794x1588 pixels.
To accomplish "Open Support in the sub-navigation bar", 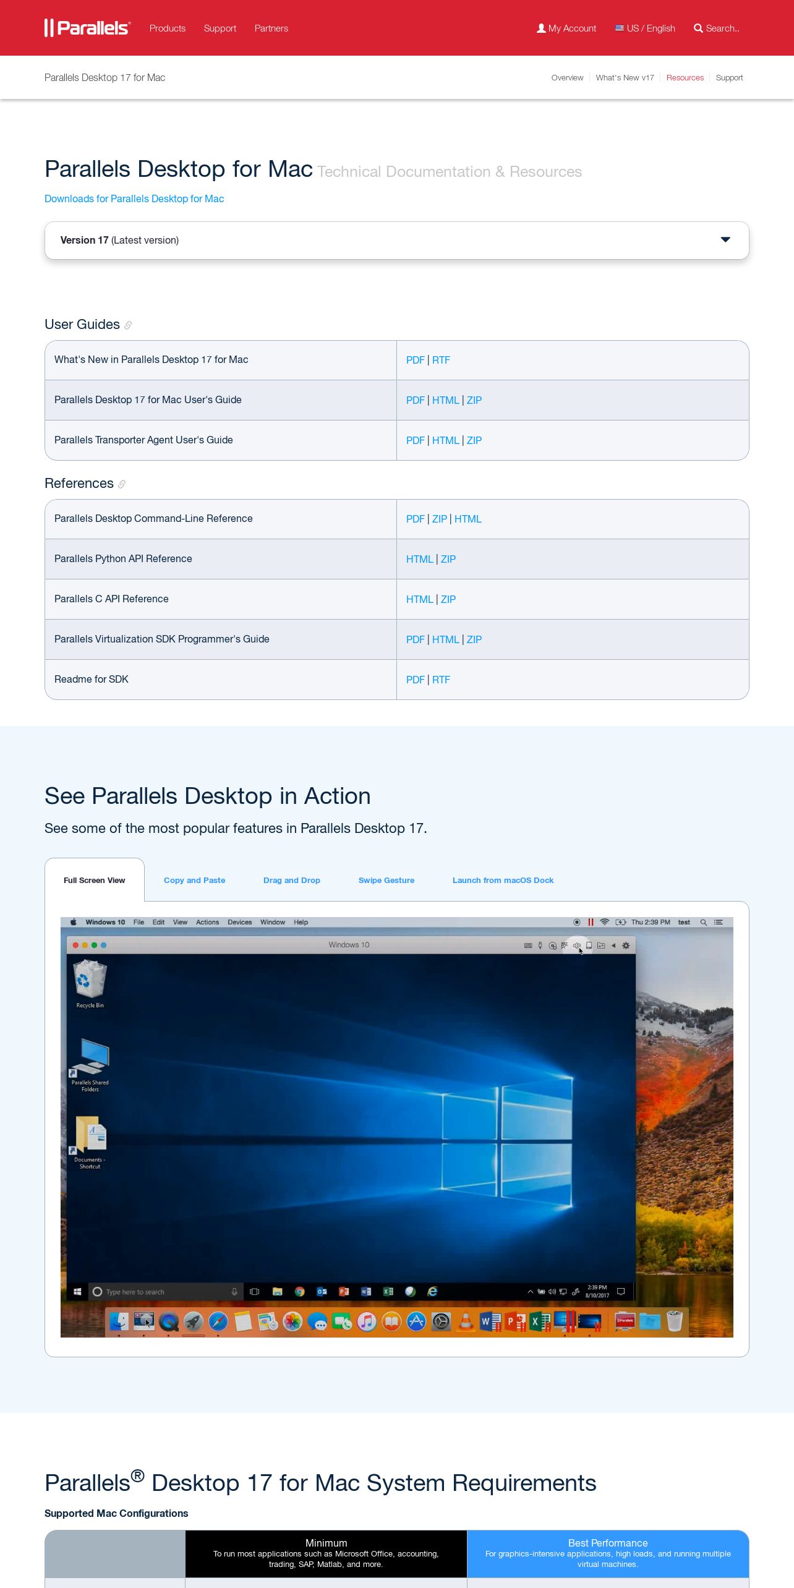I will click(729, 78).
